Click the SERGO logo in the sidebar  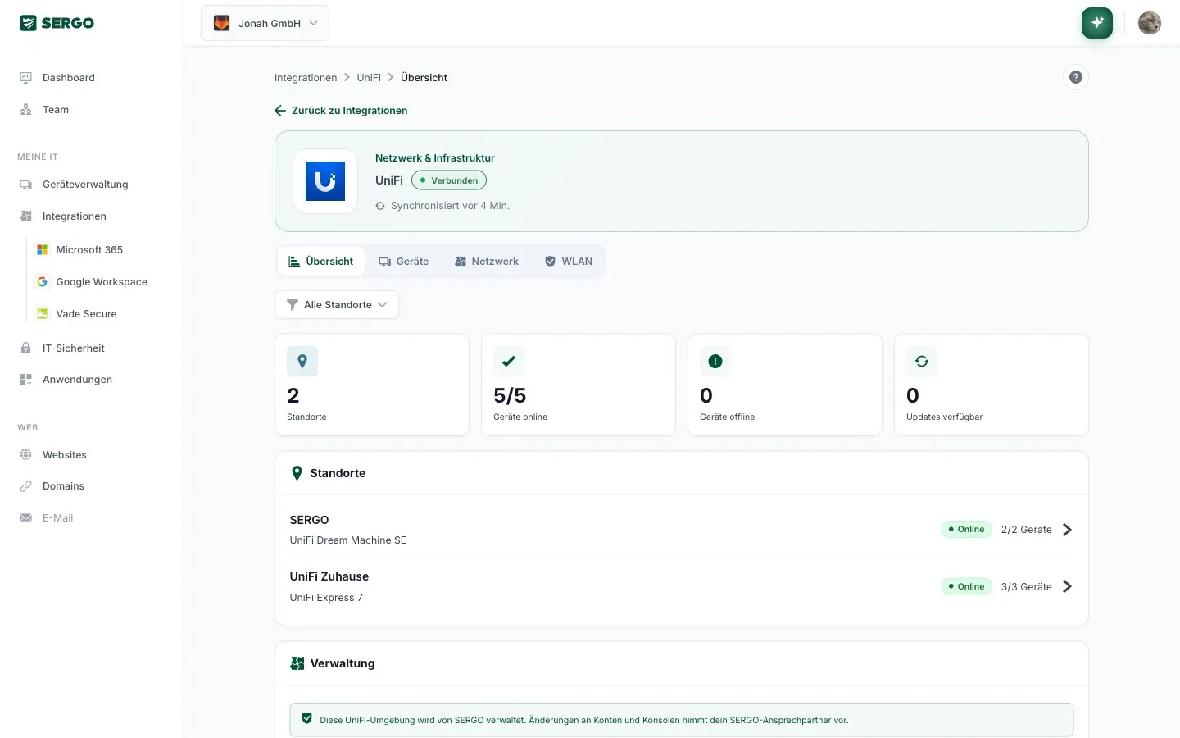57,23
